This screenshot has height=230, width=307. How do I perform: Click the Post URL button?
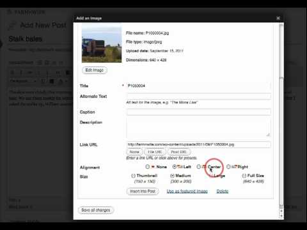pyautogui.click(x=178, y=152)
